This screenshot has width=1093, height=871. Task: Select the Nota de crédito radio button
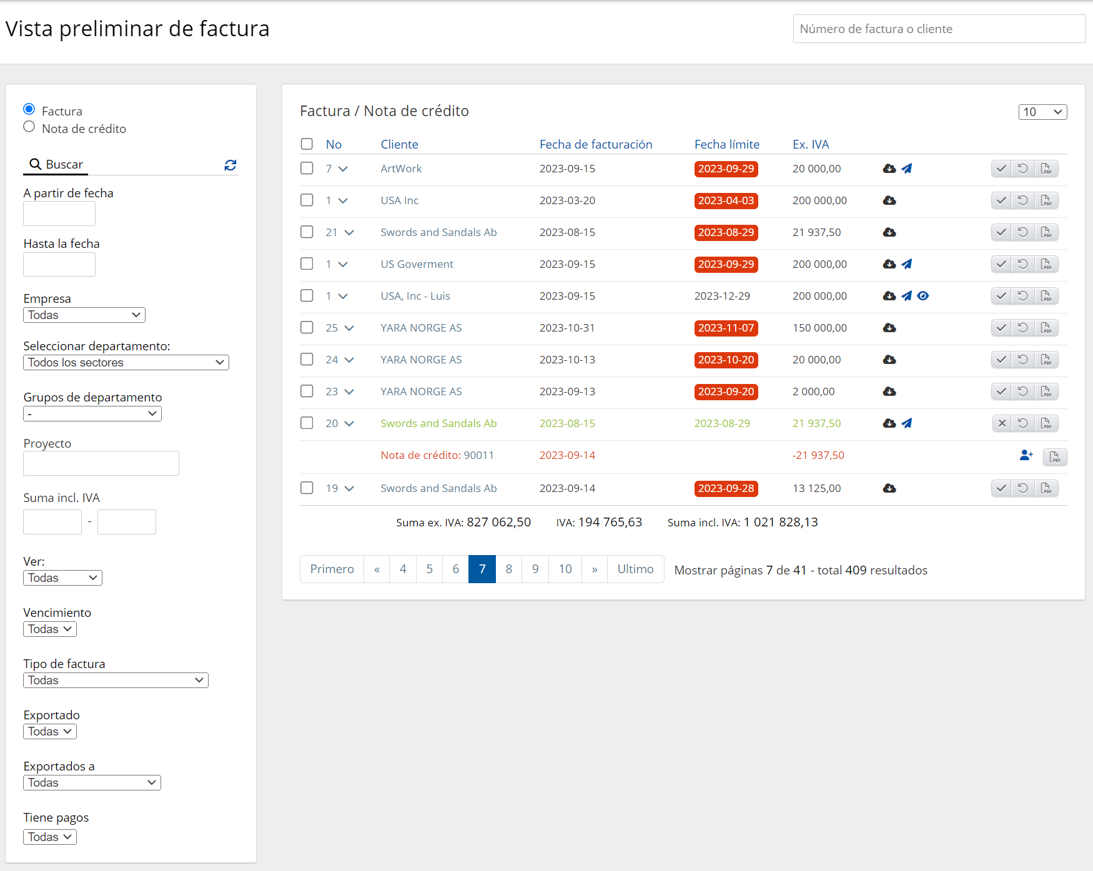[29, 127]
